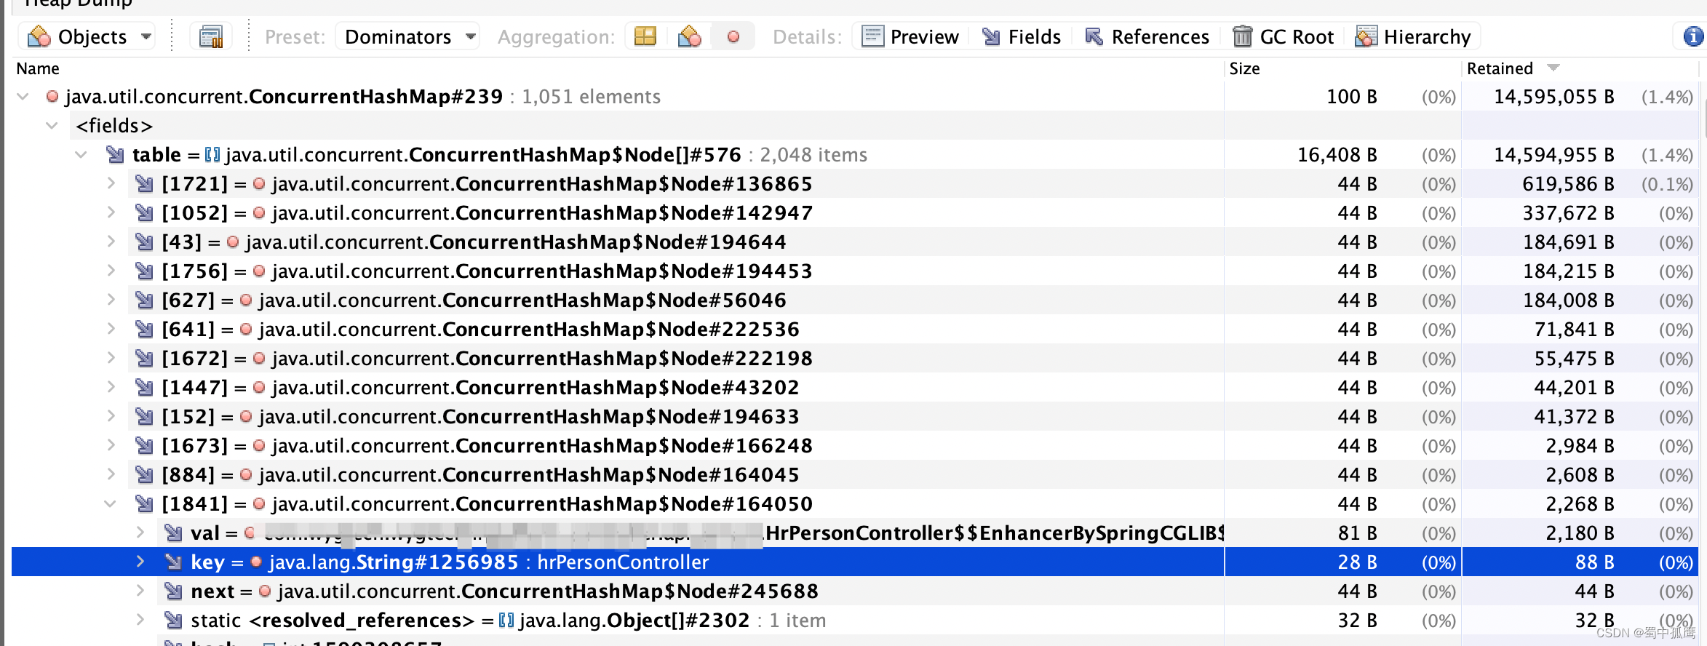
Task: Toggle the GC Root details button
Action: (1284, 36)
